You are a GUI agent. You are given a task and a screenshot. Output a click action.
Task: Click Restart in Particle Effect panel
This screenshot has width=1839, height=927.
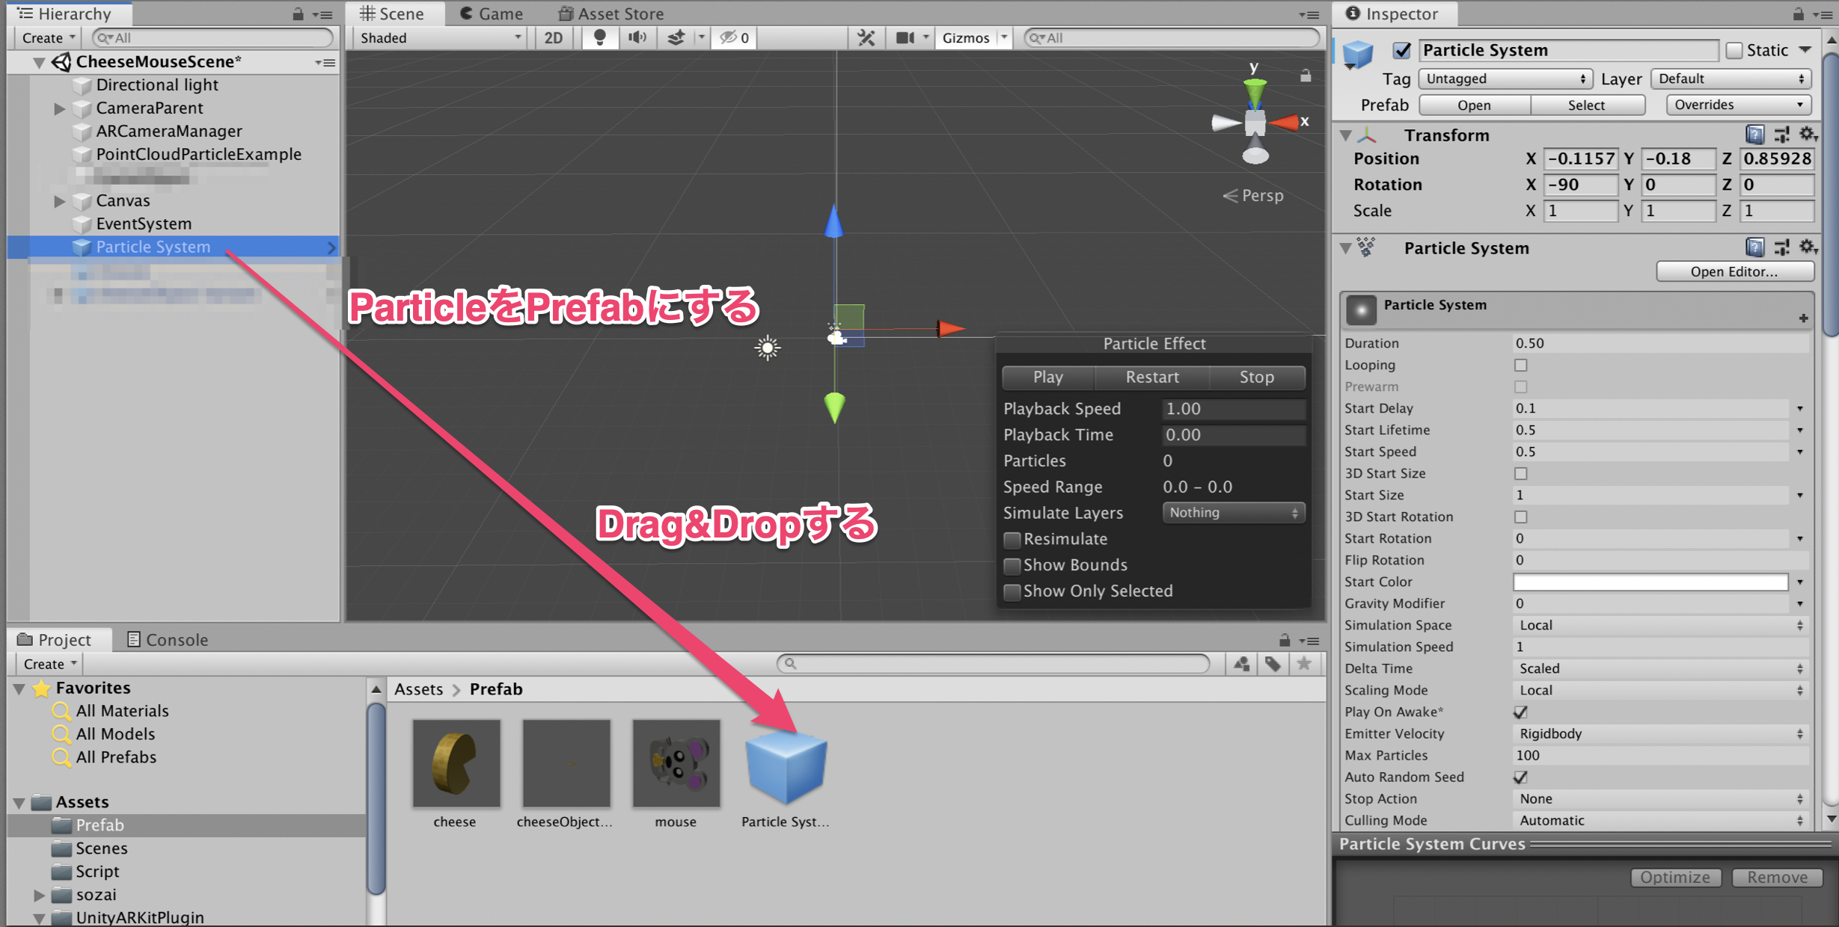pyautogui.click(x=1152, y=378)
